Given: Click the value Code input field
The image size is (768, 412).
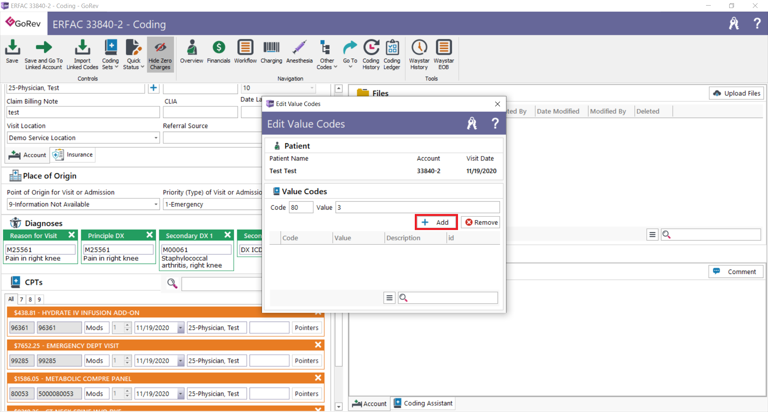Looking at the screenshot, I should (x=301, y=207).
